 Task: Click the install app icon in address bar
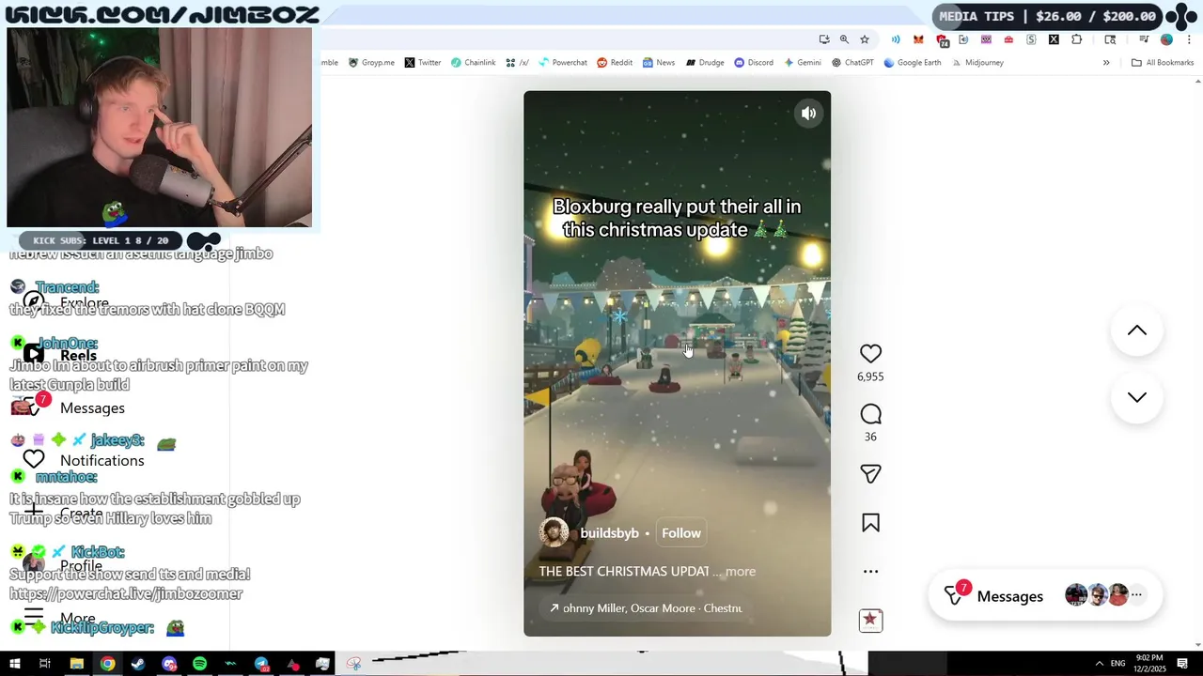coord(824,39)
